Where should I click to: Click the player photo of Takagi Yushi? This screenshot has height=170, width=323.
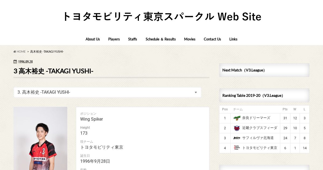pos(40,138)
